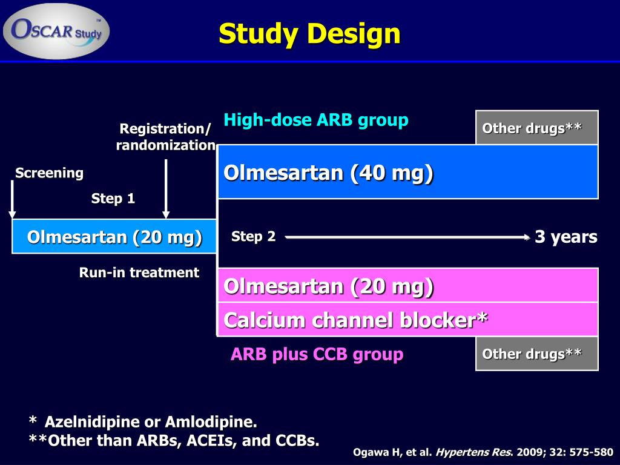This screenshot has height=465, width=620.
Task: Click the Run-in treatment caption
Action: pyautogui.click(x=139, y=272)
